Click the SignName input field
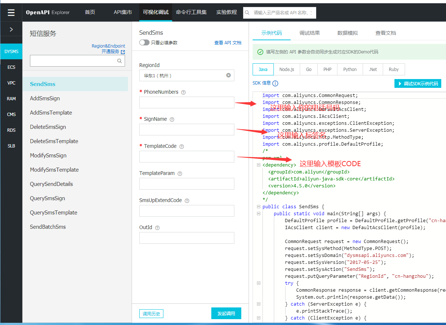The image size is (446, 325). pyautogui.click(x=186, y=130)
